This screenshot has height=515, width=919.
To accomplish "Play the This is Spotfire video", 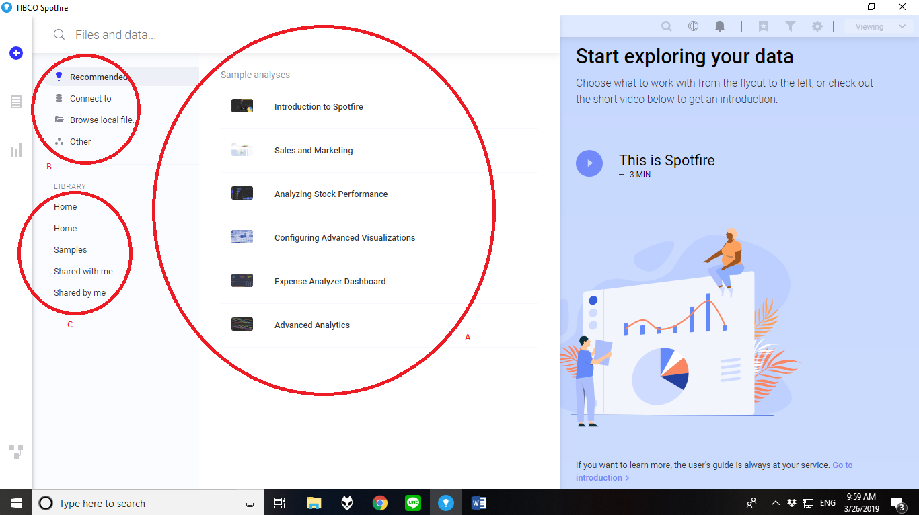I will click(x=589, y=163).
